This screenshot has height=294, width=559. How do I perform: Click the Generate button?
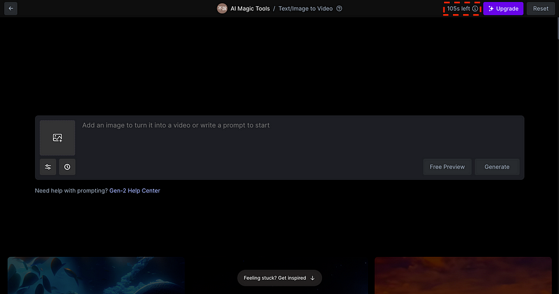[x=496, y=167]
